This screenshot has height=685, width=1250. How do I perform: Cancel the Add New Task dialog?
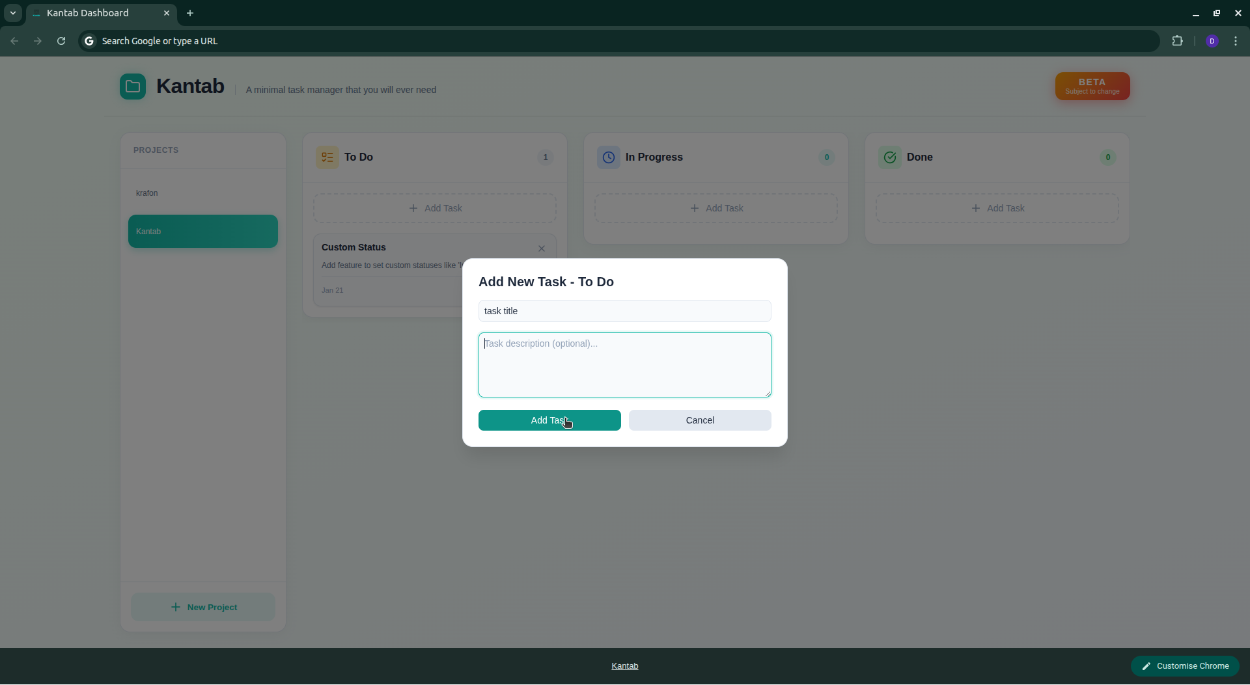pyautogui.click(x=700, y=420)
